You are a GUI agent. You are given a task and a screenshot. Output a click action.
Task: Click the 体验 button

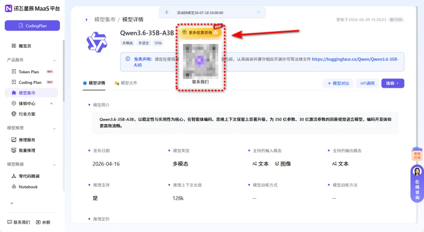tap(393, 83)
